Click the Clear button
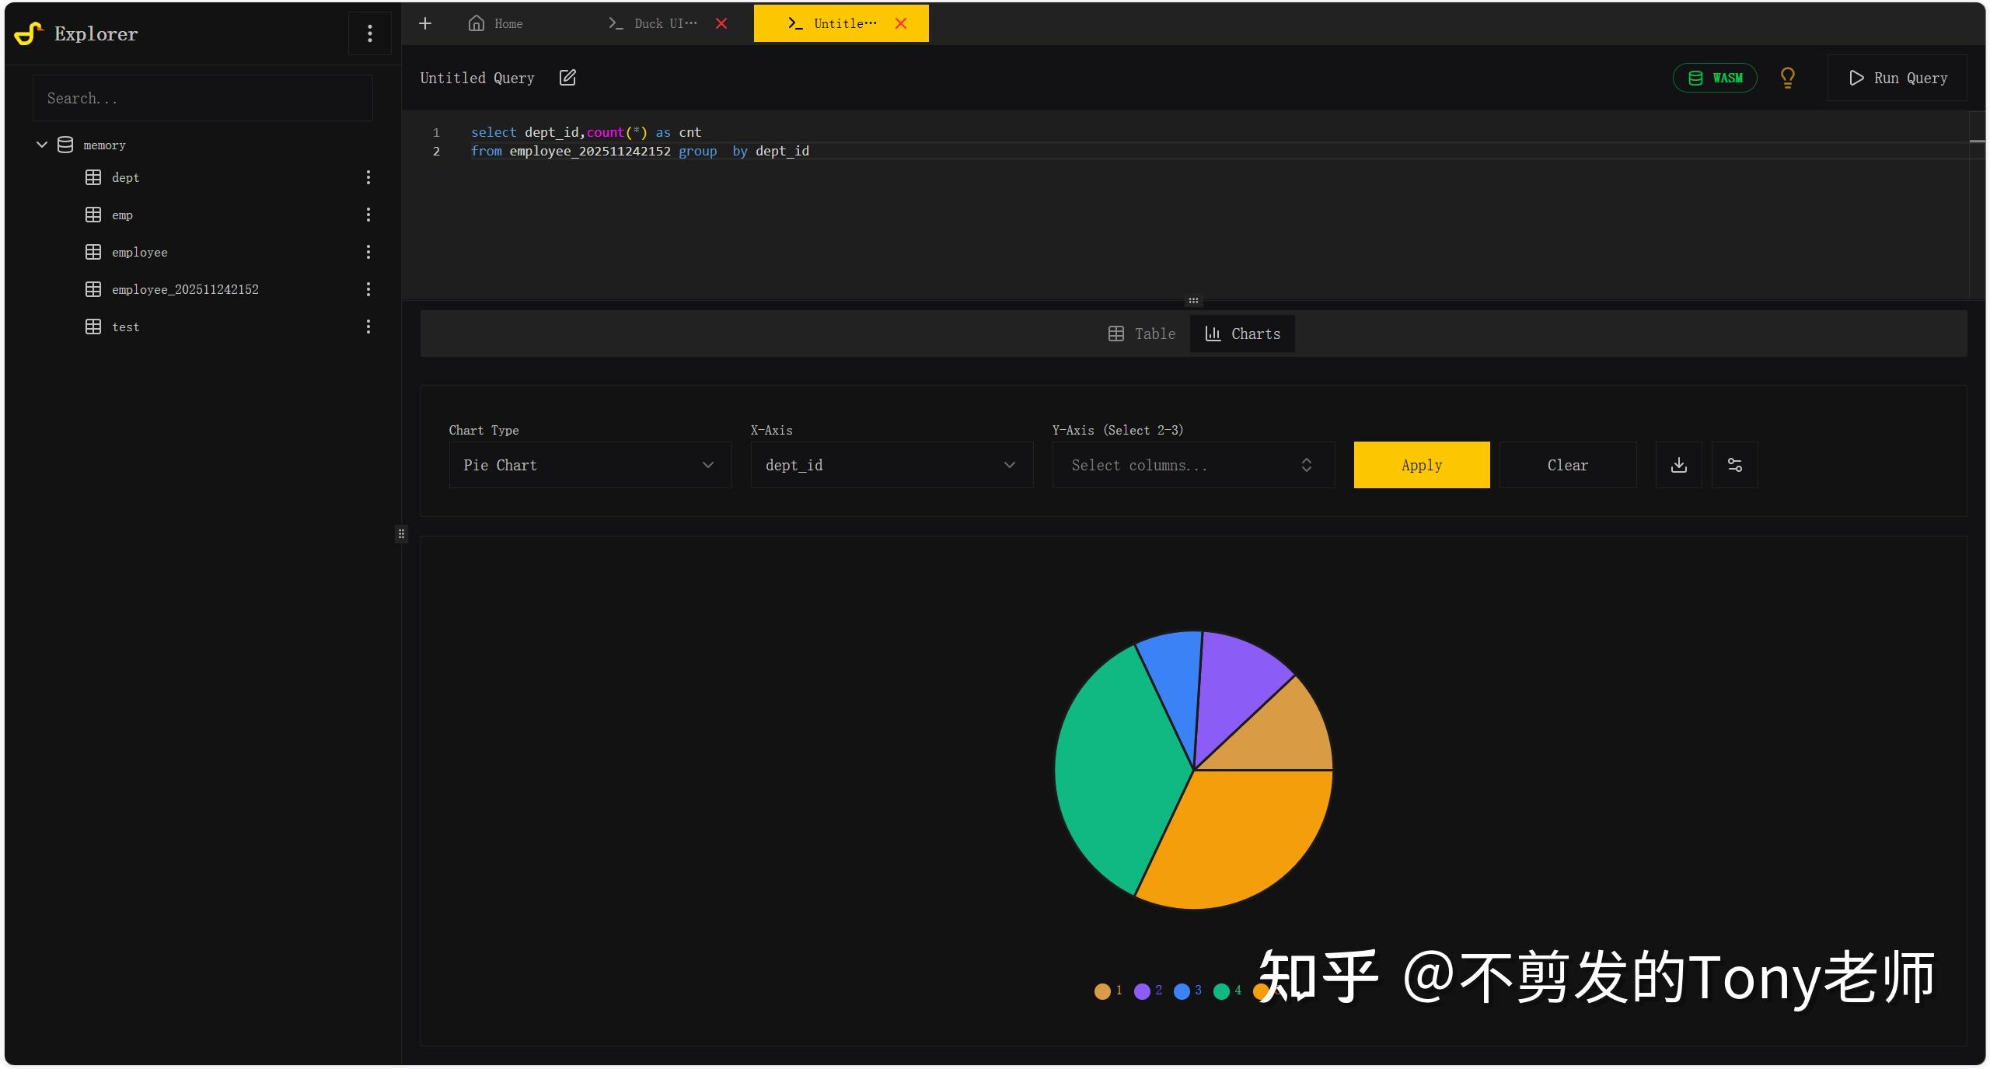 [1567, 464]
